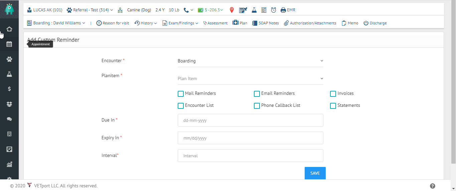456x191 pixels.
Task: Open the dollar billing sidebar icon
Action: coord(9,89)
